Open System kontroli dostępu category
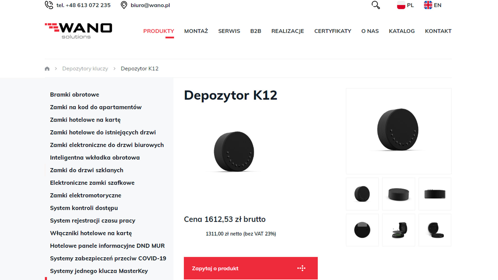The width and height of the screenshot is (498, 280). (x=84, y=208)
